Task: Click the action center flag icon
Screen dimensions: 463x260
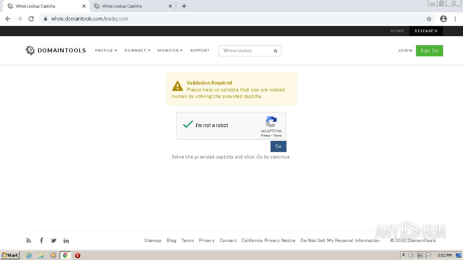Action: click(429, 255)
